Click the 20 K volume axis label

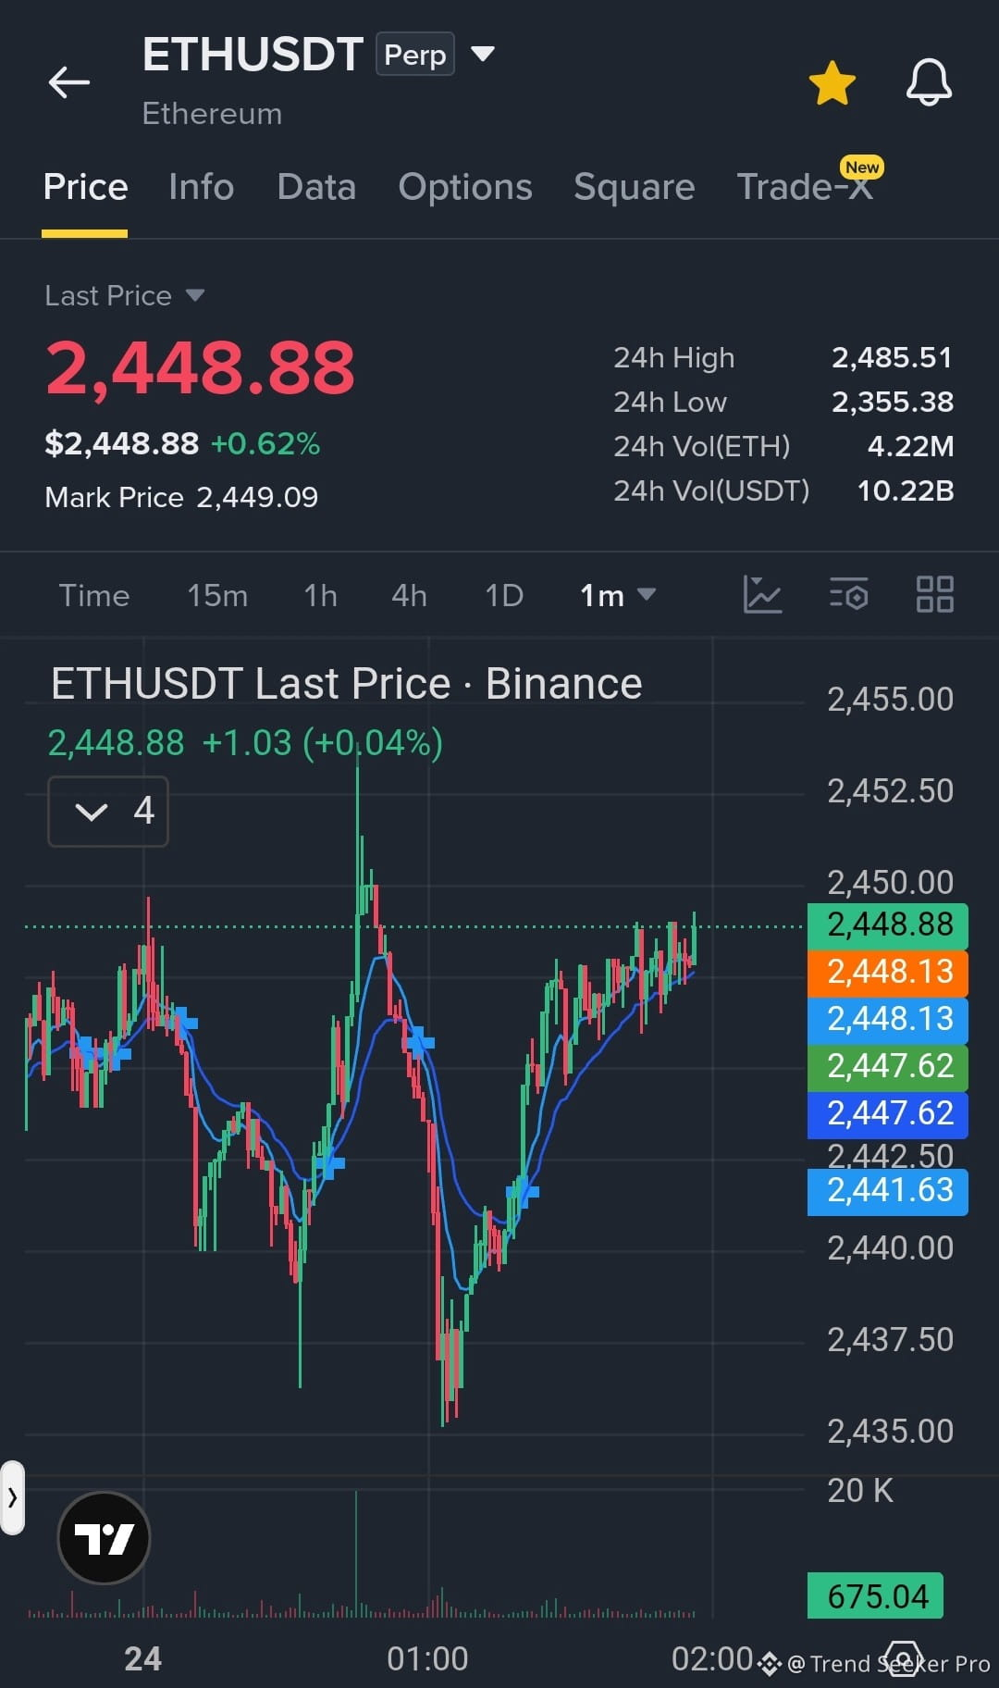[860, 1491]
